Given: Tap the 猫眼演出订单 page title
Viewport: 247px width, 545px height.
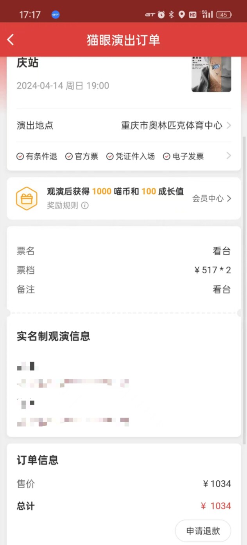Looking at the screenshot, I should [x=123, y=40].
